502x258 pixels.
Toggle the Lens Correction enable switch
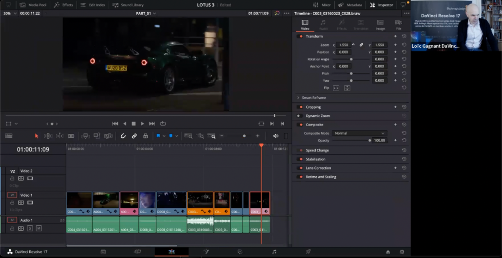[x=300, y=168]
